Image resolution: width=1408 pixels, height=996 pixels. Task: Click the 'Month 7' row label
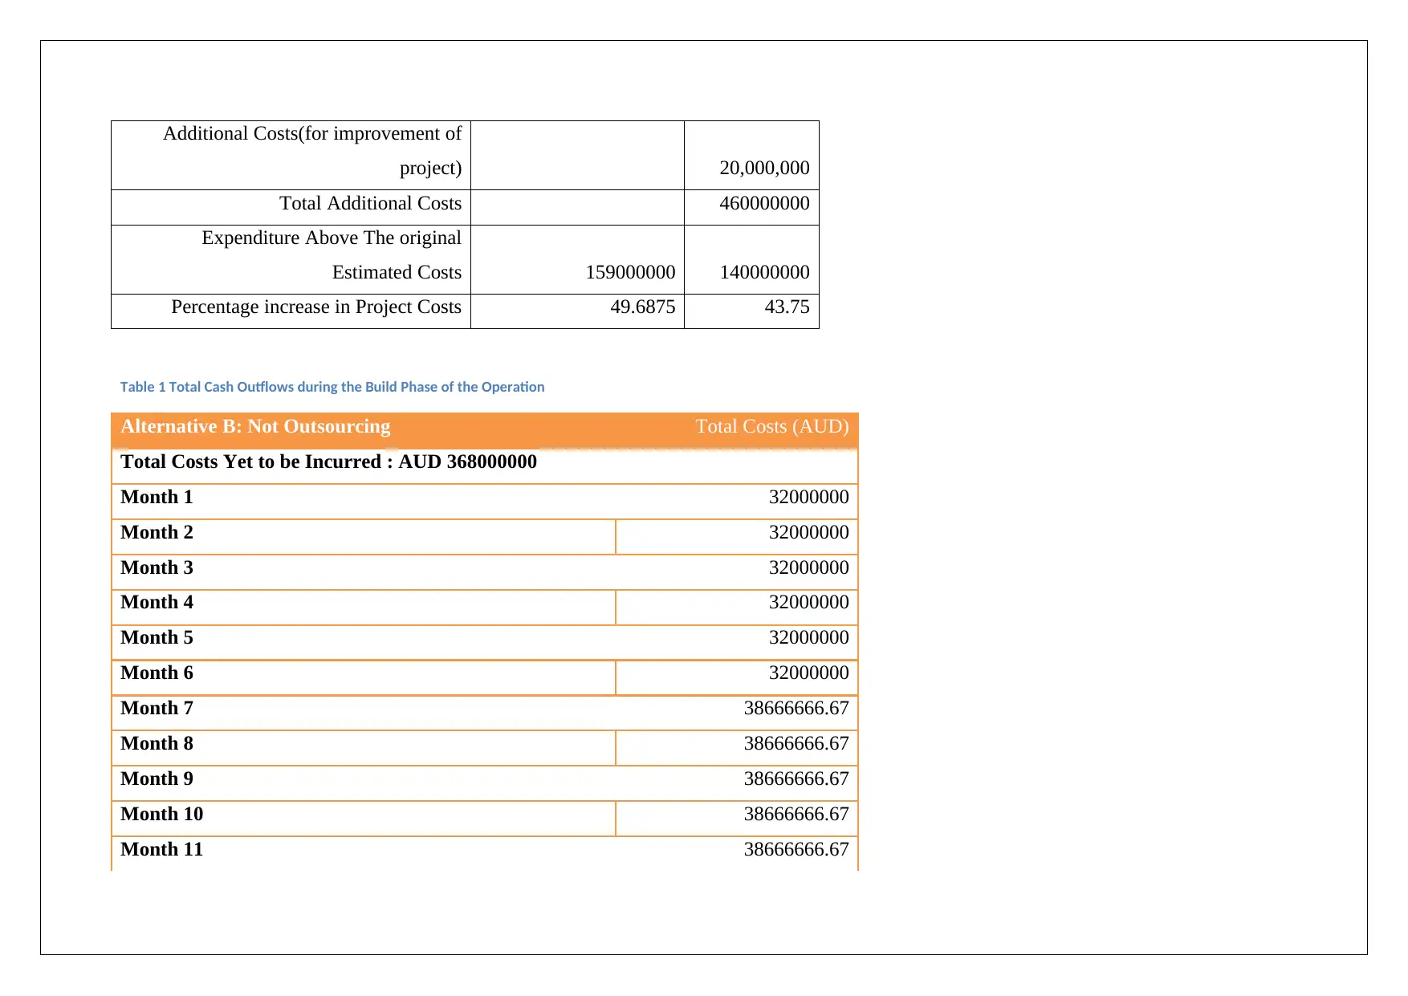tap(157, 708)
